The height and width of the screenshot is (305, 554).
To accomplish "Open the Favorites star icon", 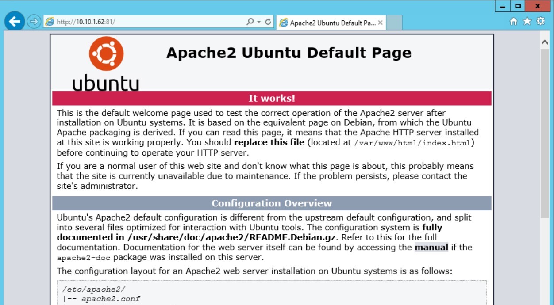I will point(527,21).
